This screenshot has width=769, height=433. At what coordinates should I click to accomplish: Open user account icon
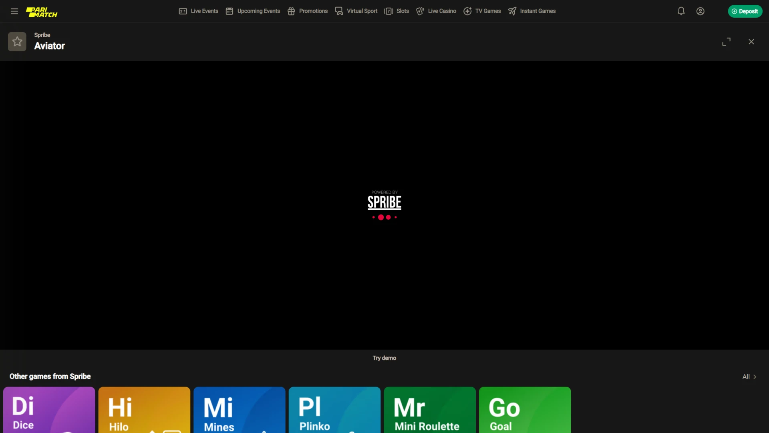701,11
